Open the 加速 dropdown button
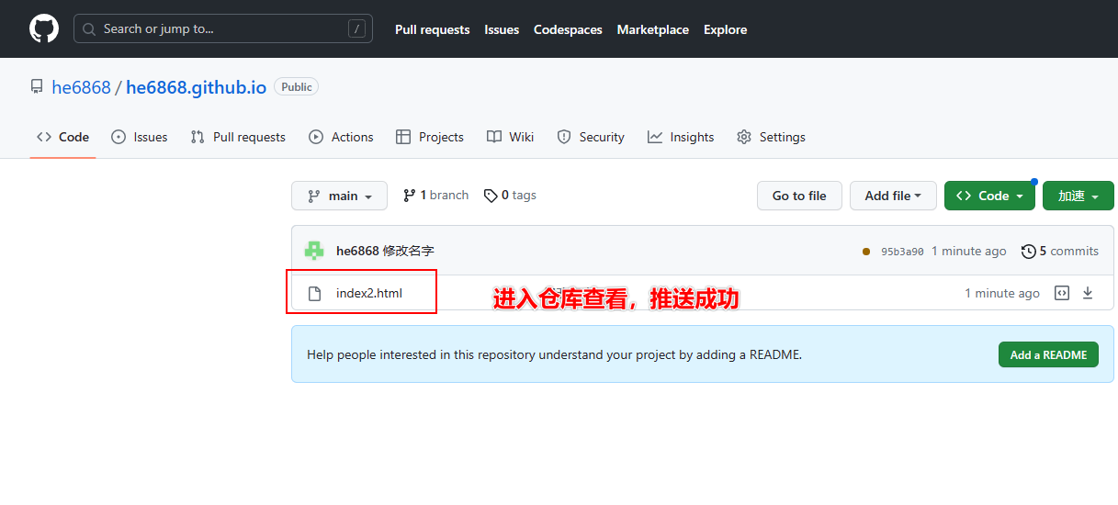 (x=1078, y=196)
